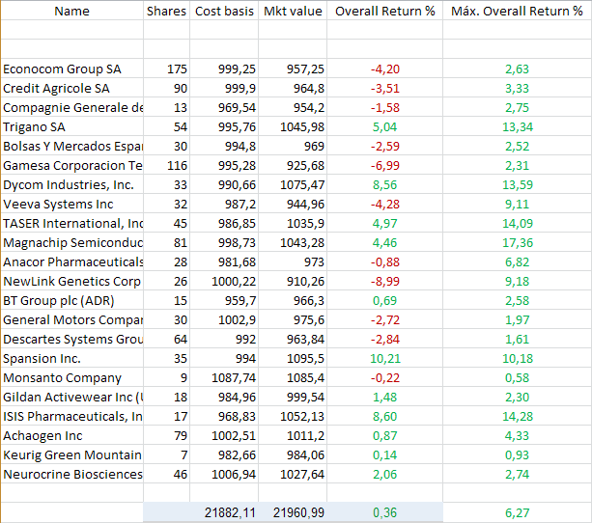Select cost basis 999,25
This screenshot has height=523, width=592.
tap(224, 69)
